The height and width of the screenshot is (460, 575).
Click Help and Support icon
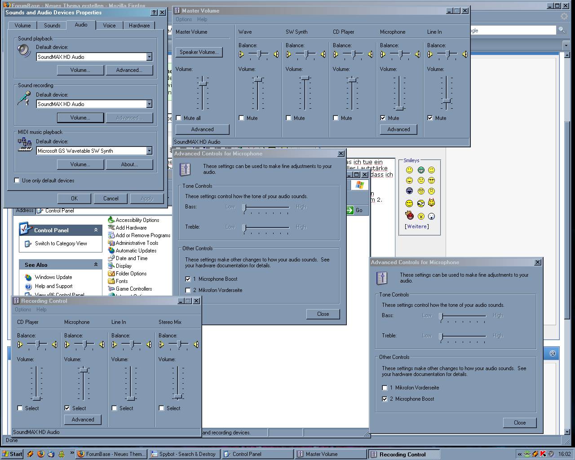[28, 286]
